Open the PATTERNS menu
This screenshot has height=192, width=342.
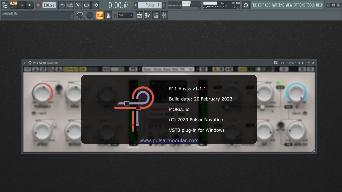pos(278,5)
